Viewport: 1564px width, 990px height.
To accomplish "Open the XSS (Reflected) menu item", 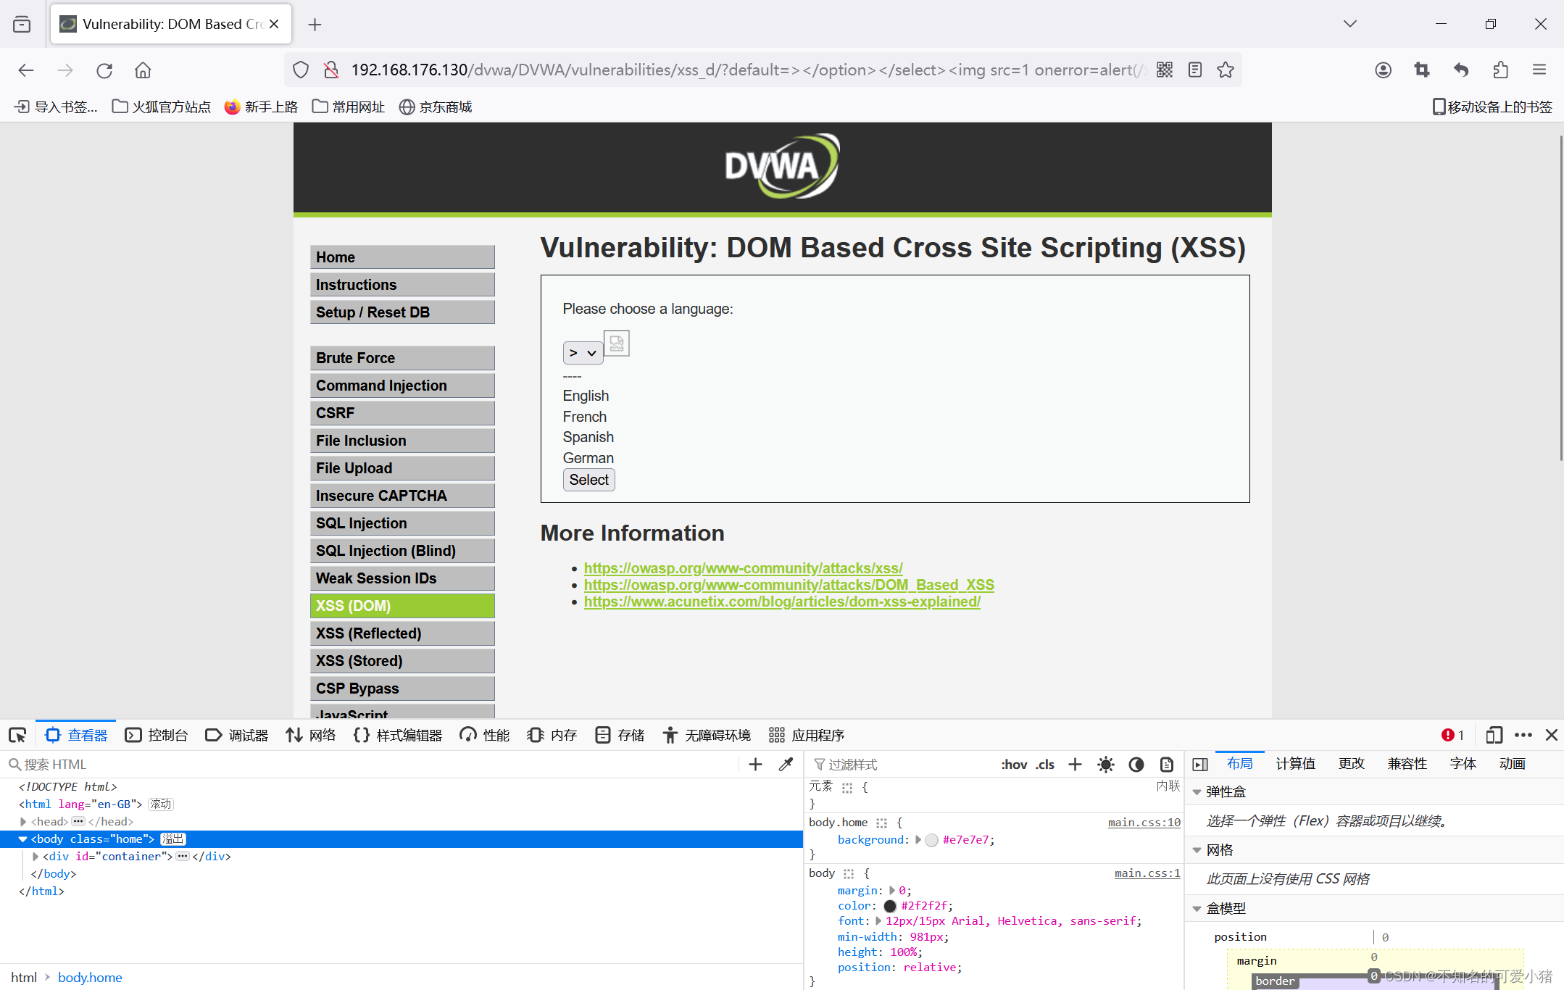I will point(402,633).
